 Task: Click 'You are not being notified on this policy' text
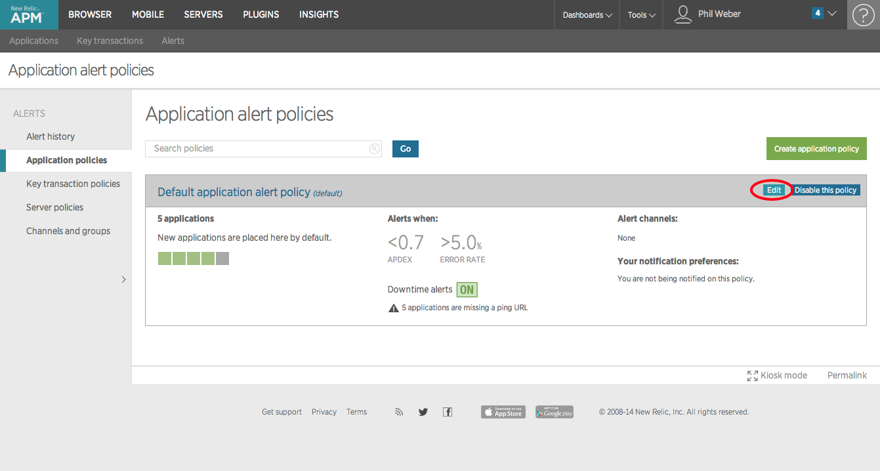(686, 279)
